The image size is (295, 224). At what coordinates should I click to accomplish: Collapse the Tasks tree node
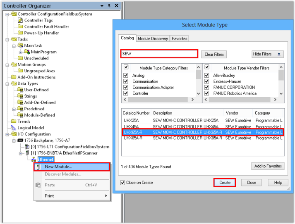point(8,39)
